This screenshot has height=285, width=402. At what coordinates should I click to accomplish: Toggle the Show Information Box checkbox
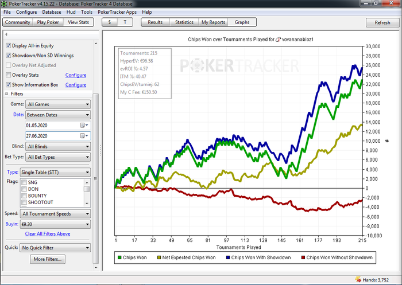point(9,84)
